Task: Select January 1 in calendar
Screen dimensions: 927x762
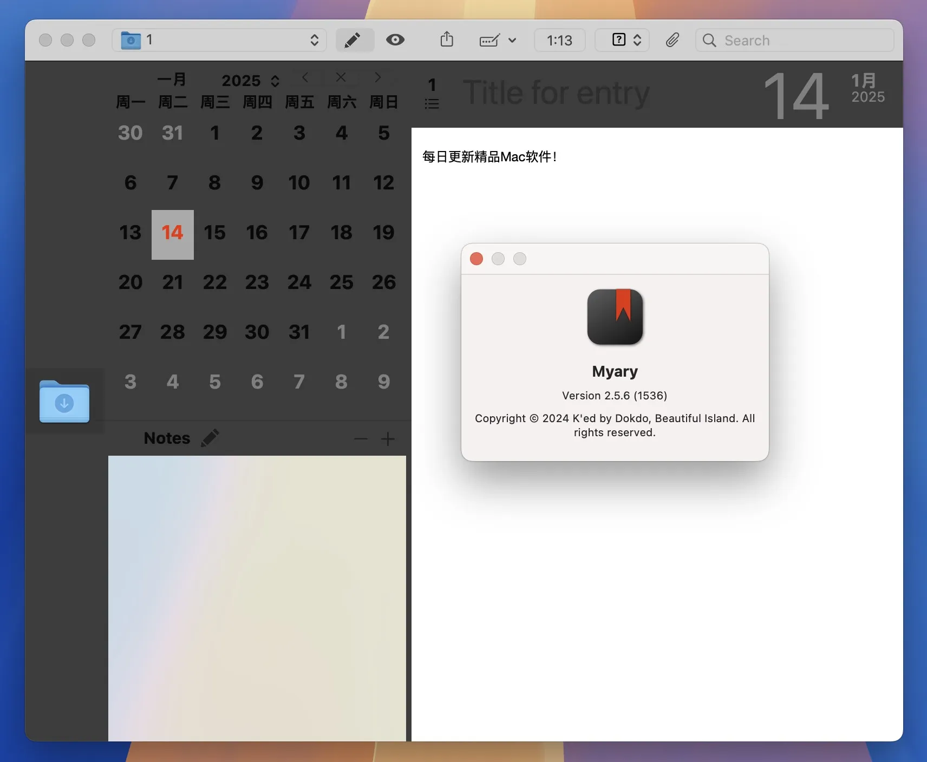Action: tap(215, 133)
